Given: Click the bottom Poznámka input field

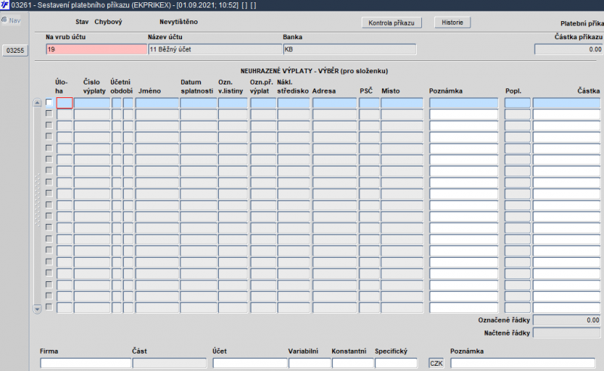Looking at the screenshot, I should point(522,363).
